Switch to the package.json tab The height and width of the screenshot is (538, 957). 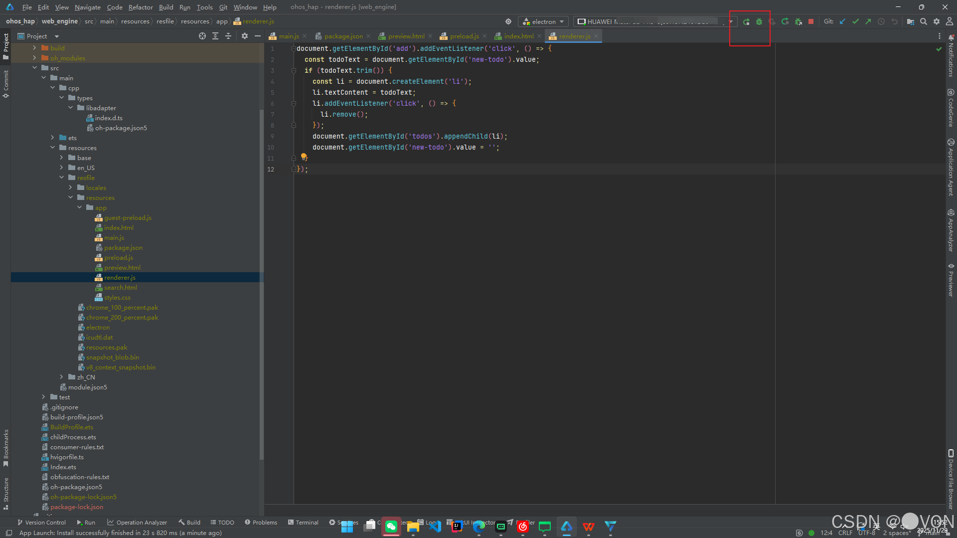(343, 36)
